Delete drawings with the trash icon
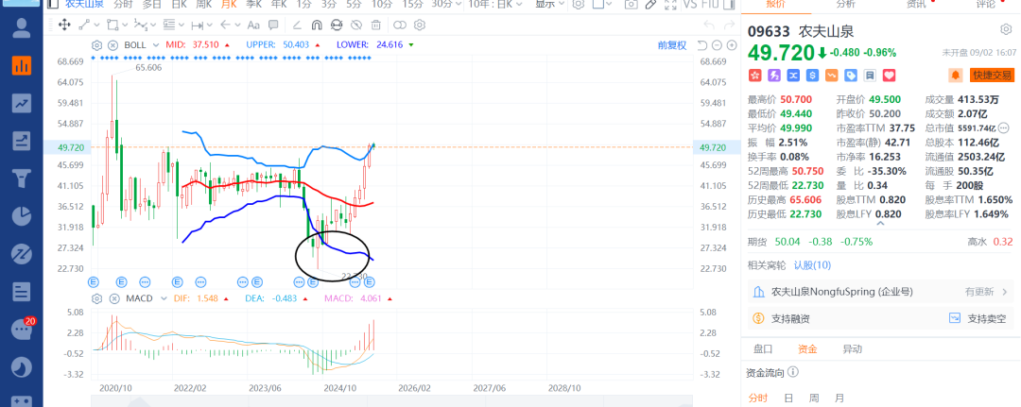The image size is (1021, 407). (x=375, y=25)
